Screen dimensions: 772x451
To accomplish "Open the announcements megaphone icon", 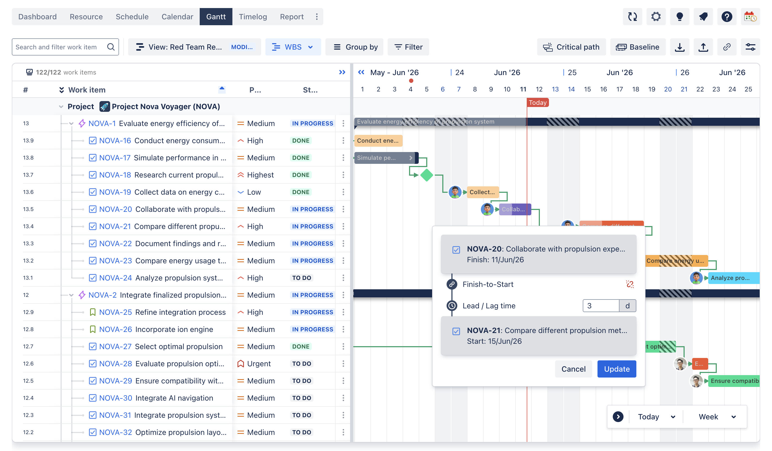I will coord(703,17).
